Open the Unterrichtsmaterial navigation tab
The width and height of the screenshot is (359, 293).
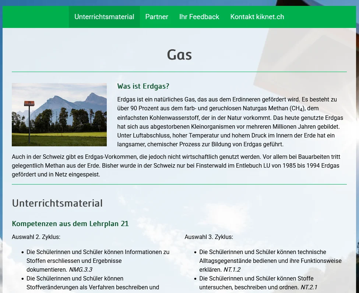(104, 17)
